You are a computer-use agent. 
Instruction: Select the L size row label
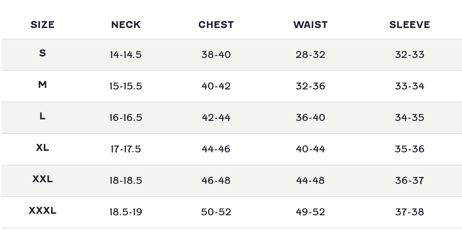tap(42, 116)
